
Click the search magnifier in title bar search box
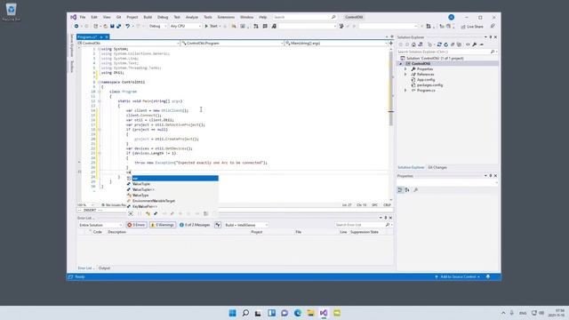click(333, 17)
